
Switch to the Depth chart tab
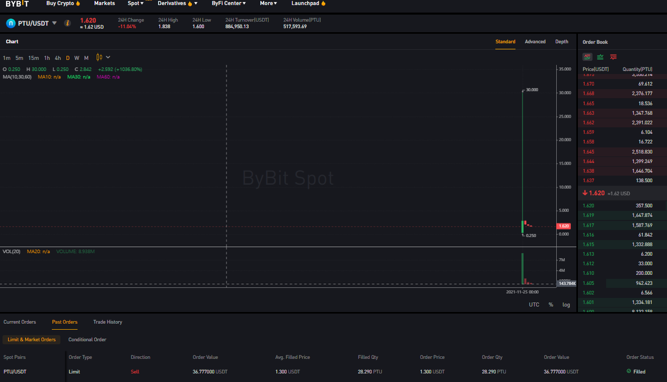click(562, 42)
